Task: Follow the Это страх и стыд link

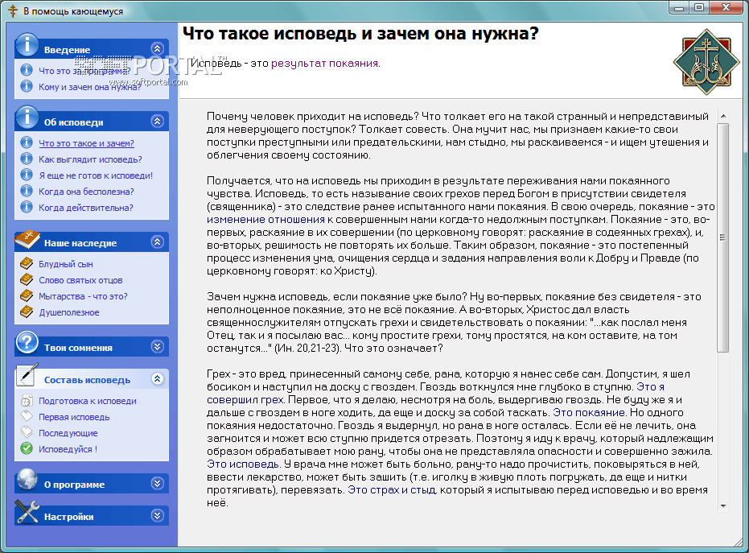Action: 392,490
